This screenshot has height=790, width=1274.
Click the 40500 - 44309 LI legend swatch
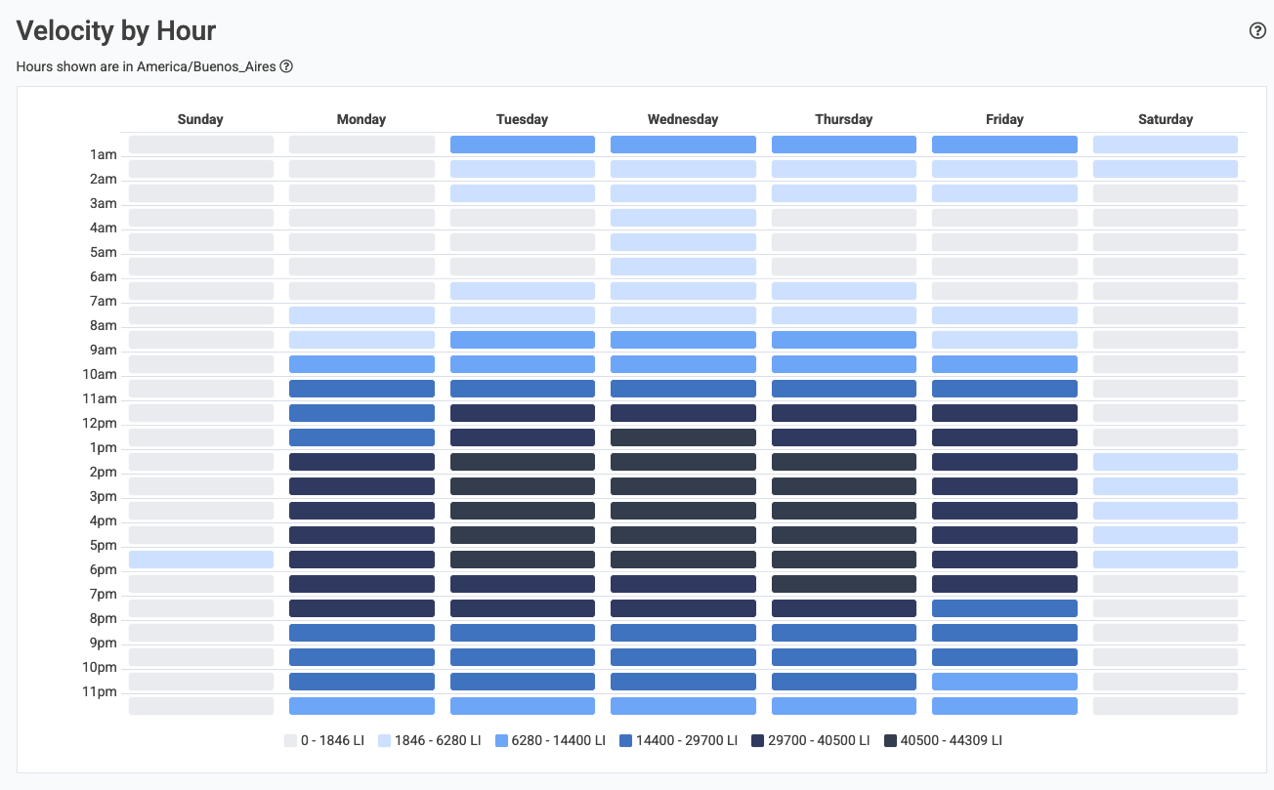tap(890, 740)
